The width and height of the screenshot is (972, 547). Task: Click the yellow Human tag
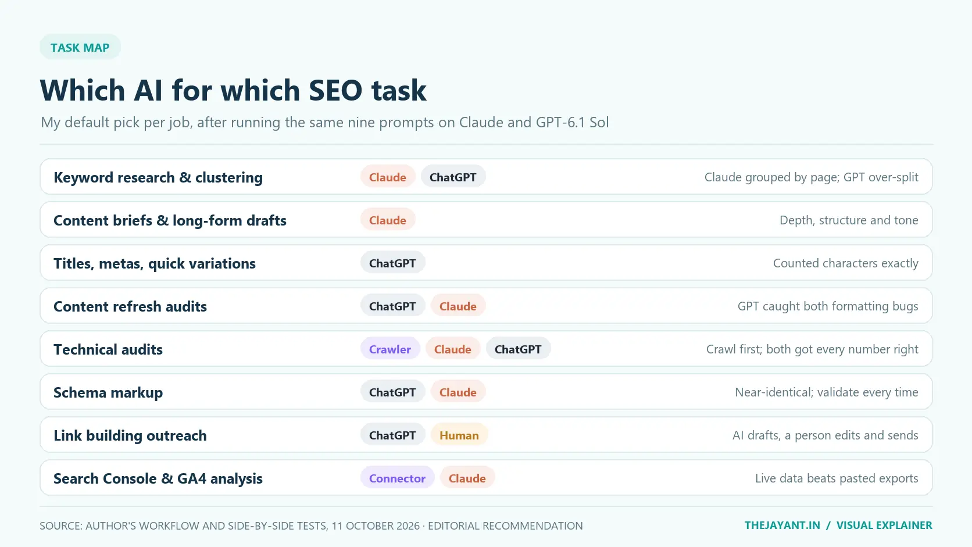459,435
